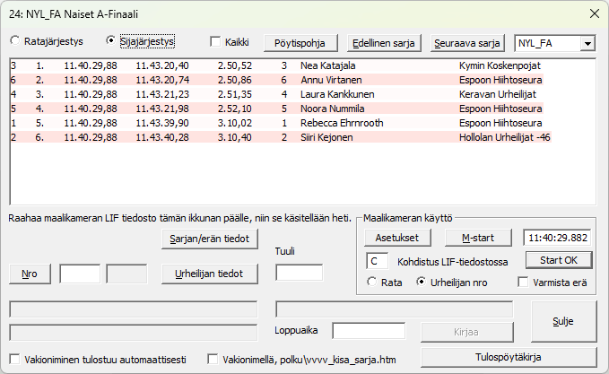Click the Nro button
609x374 pixels.
[x=30, y=274]
